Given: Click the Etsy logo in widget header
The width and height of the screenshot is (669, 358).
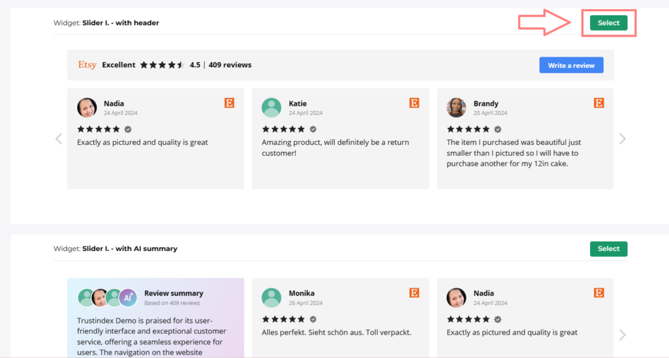Looking at the screenshot, I should 87,65.
